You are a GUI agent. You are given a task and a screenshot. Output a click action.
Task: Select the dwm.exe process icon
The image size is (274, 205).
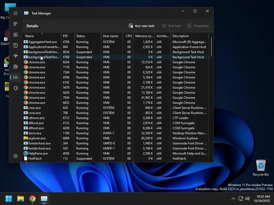[26, 133]
